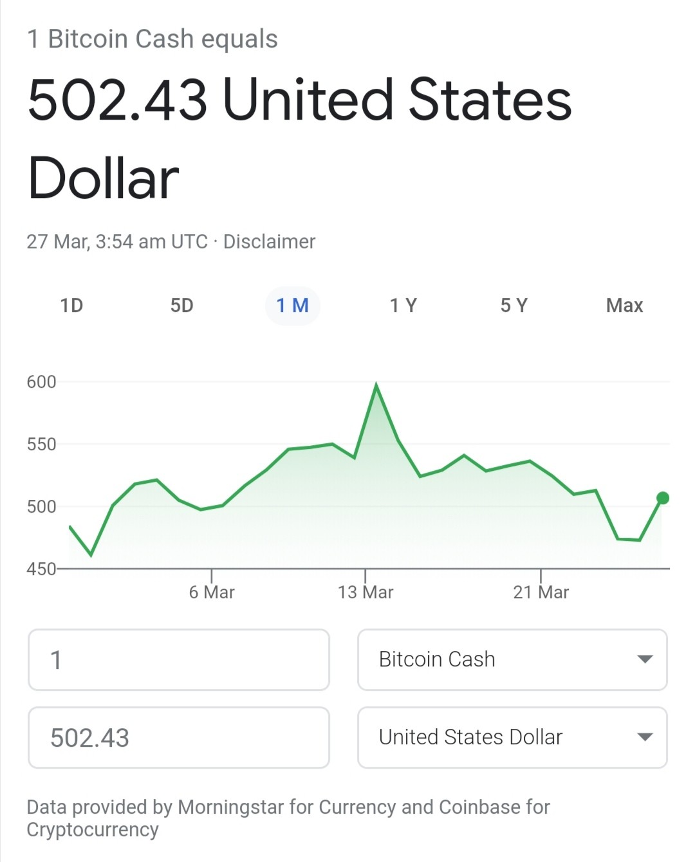Image resolution: width=695 pixels, height=862 pixels.
Task: Click the 13 Mar date label
Action: (x=366, y=592)
